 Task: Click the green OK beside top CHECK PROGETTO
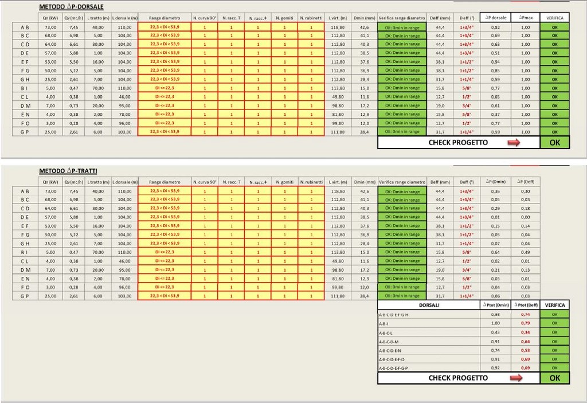click(554, 143)
